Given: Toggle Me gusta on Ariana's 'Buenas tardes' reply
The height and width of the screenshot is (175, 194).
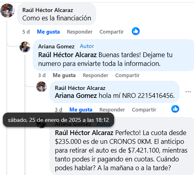Looking at the screenshot, I should pyautogui.click(x=64, y=76).
